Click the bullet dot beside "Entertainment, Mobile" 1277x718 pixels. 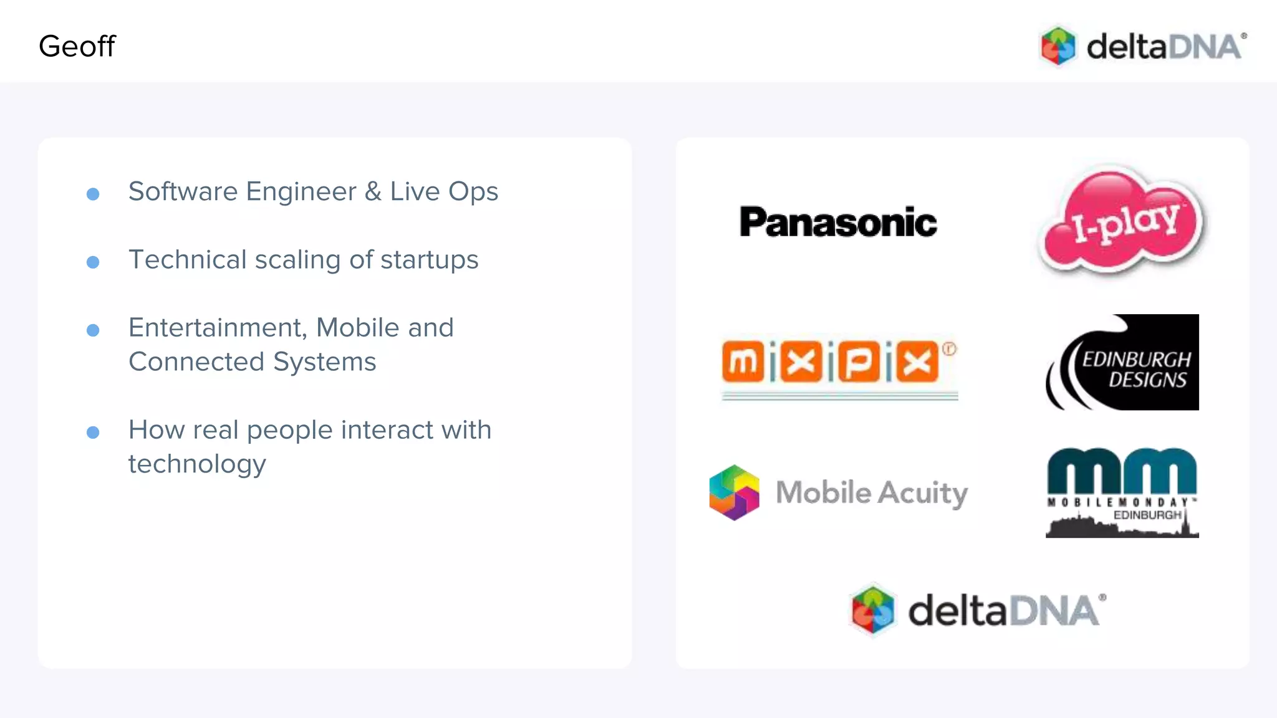(x=93, y=330)
